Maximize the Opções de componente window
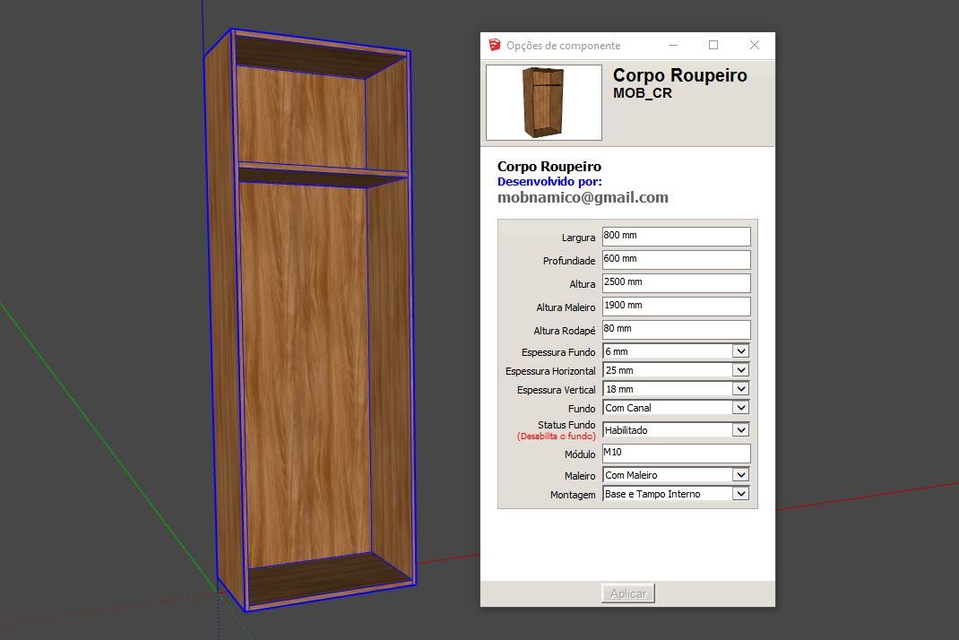This screenshot has width=959, height=640. 713,46
